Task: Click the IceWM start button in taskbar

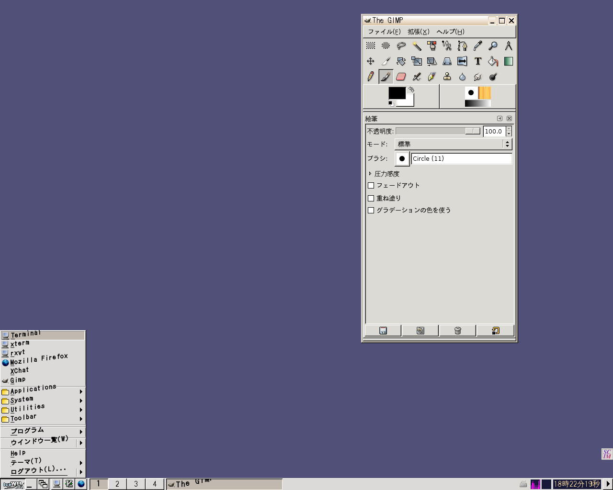Action: pos(13,484)
